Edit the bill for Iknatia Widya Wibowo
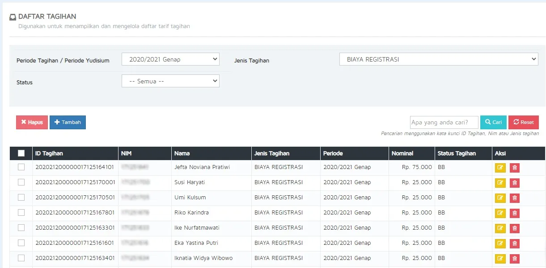 click(x=500, y=259)
